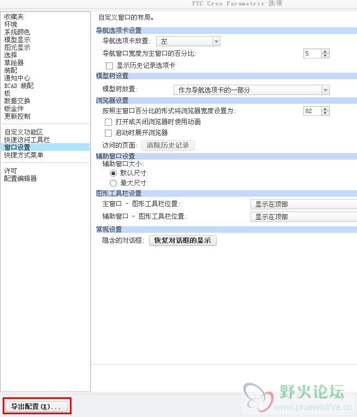The image size is (357, 417).
Task: Select the highlighted 窗口设置 entry
Action: (45, 147)
